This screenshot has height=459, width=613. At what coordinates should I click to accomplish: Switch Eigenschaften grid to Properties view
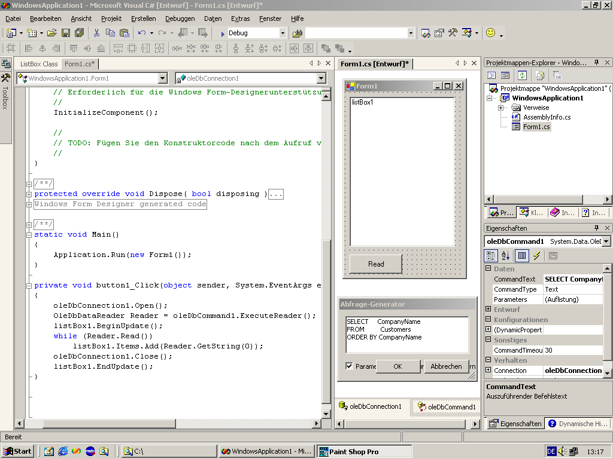pos(522,256)
